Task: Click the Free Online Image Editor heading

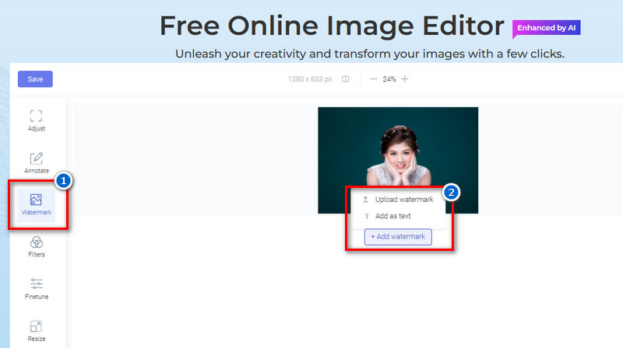Action: pyautogui.click(x=332, y=26)
